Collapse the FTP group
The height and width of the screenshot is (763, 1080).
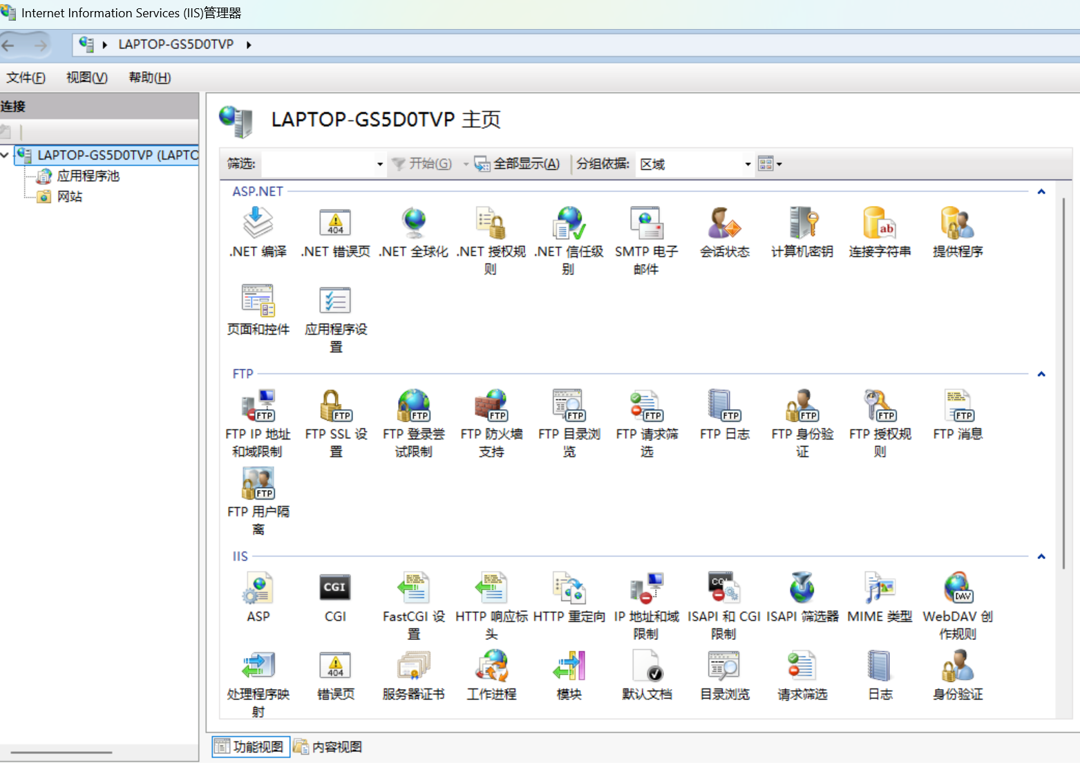(x=1041, y=374)
